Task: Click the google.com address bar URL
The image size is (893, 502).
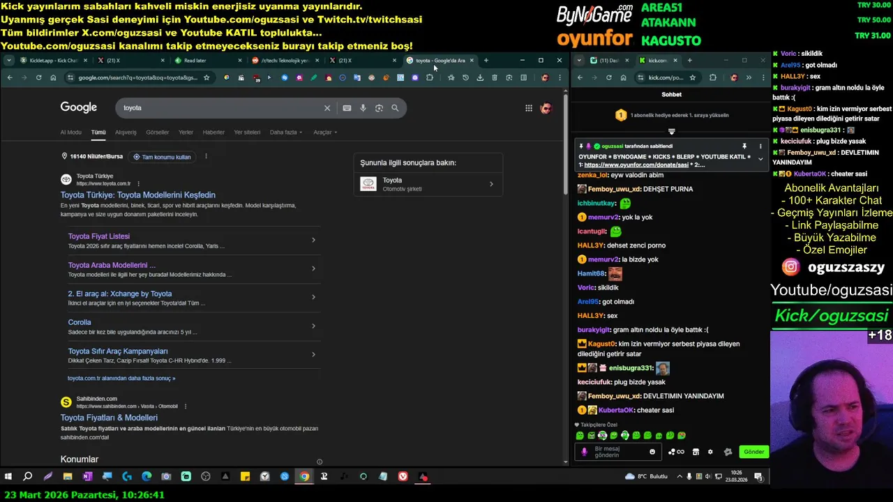Action: coord(137,77)
